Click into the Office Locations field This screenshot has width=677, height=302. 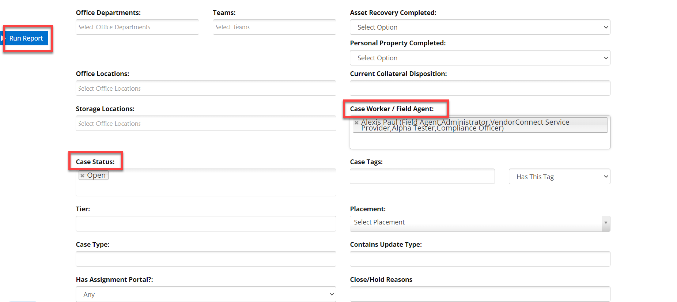[206, 88]
